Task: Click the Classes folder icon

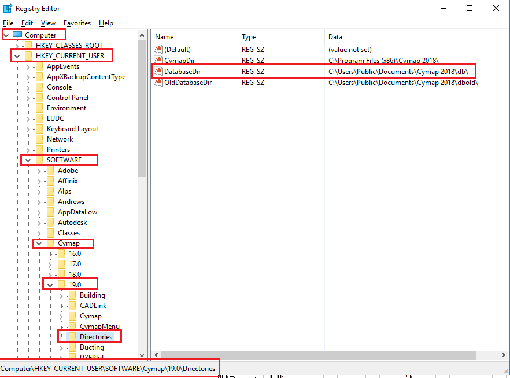Action: (51, 233)
